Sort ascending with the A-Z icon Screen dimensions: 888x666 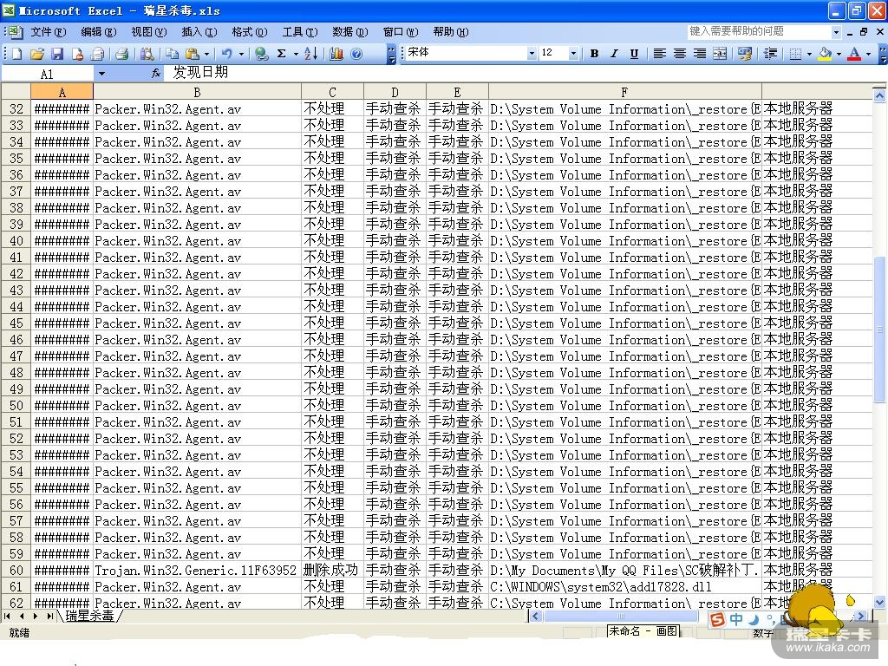pos(311,54)
